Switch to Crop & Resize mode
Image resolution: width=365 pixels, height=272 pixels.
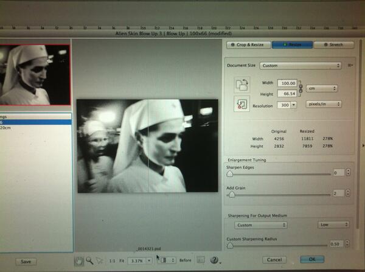248,44
